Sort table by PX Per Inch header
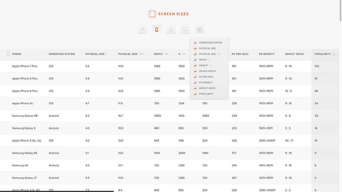Image resolution: width=342 pixels, height=192 pixels. pyautogui.click(x=240, y=54)
